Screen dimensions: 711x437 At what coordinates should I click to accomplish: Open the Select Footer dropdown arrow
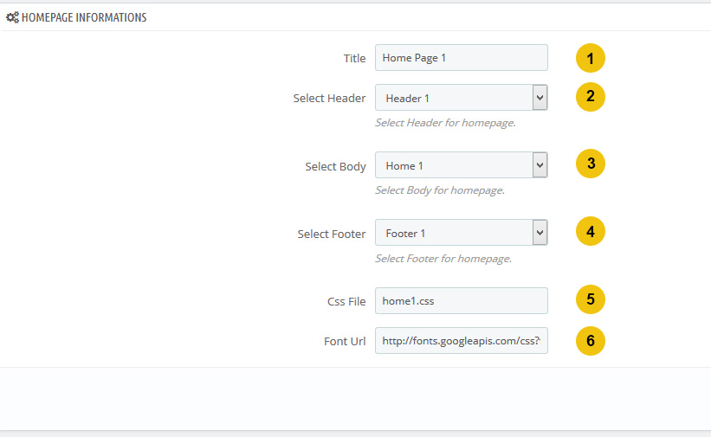pos(540,233)
